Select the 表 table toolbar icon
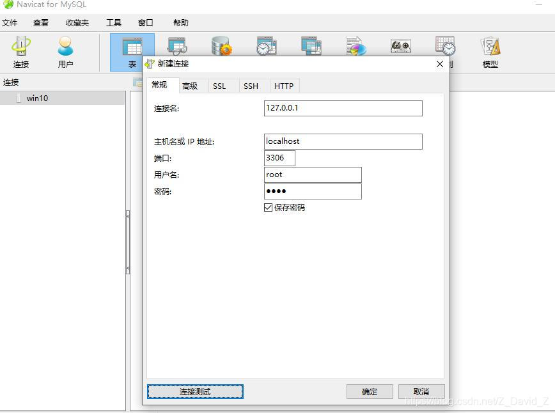The image size is (555, 413). point(132,52)
